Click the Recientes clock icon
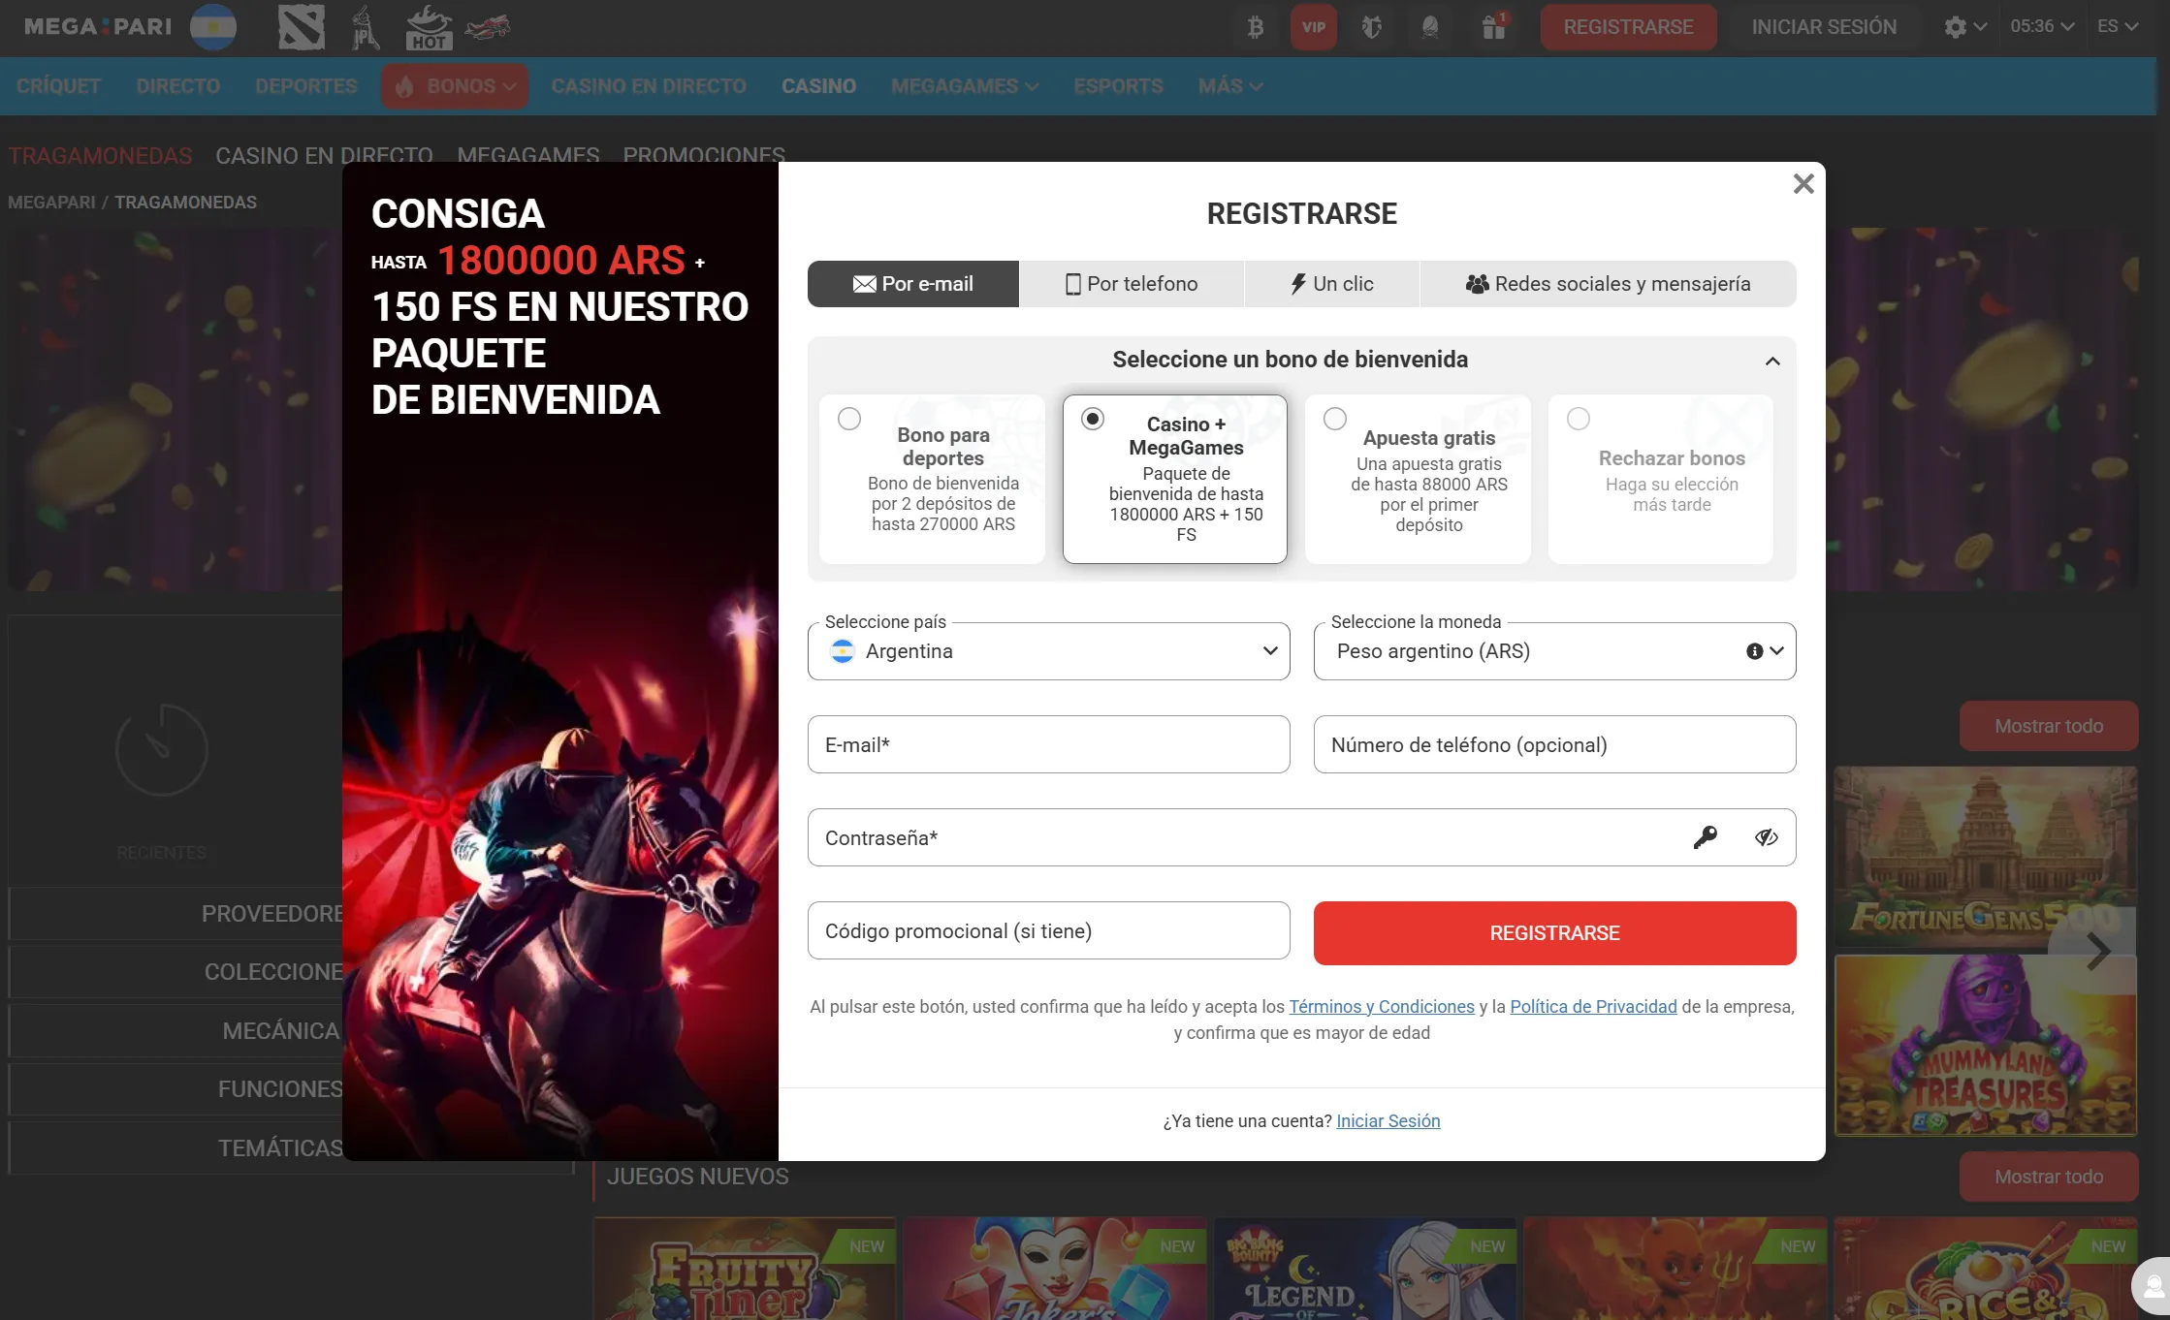Screen dimensions: 2170x1320 [162, 749]
